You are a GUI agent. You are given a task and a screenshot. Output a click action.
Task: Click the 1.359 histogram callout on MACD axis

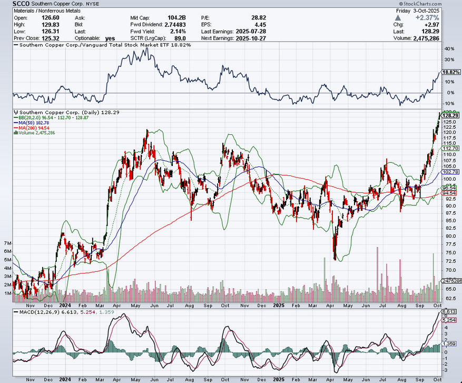(x=449, y=344)
